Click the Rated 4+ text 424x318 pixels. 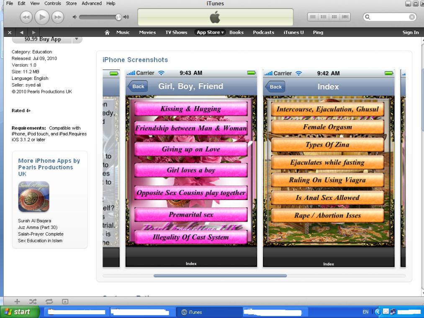pos(21,110)
